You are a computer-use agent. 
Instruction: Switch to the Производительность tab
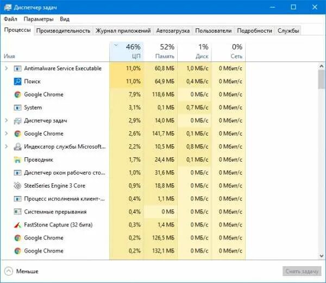(x=63, y=31)
